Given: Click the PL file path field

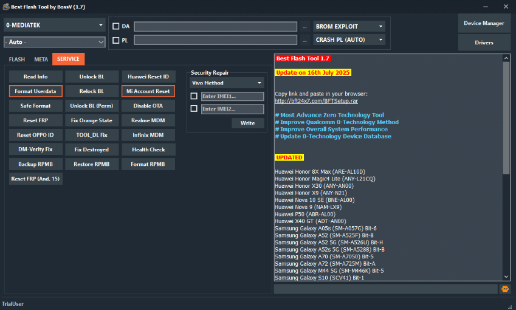Looking at the screenshot, I should tap(216, 40).
